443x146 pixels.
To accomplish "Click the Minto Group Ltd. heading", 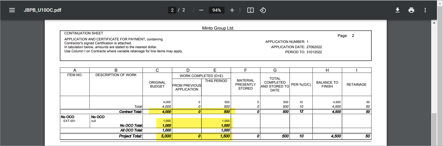I will tap(218, 28).
